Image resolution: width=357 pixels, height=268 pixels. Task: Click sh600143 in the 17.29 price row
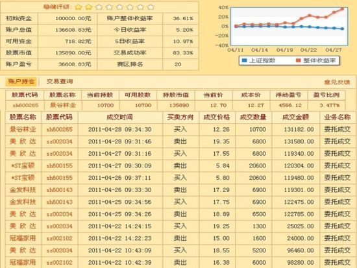(59, 190)
